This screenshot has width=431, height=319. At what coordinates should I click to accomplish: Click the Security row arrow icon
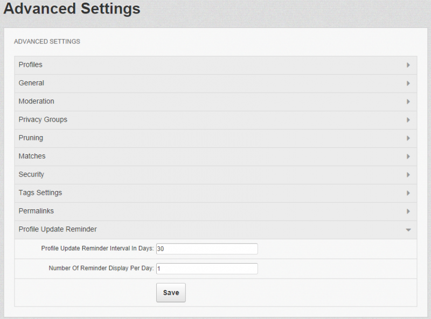408,175
